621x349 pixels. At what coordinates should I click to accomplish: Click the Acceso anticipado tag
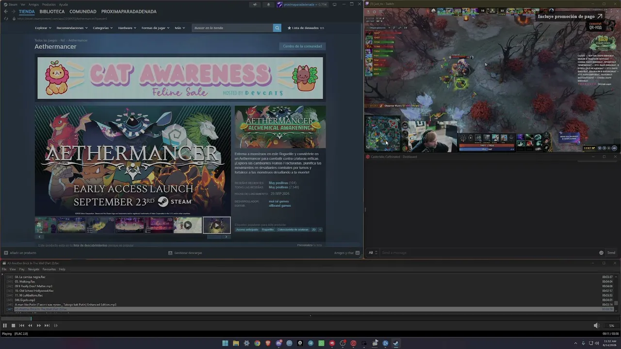[x=247, y=230]
